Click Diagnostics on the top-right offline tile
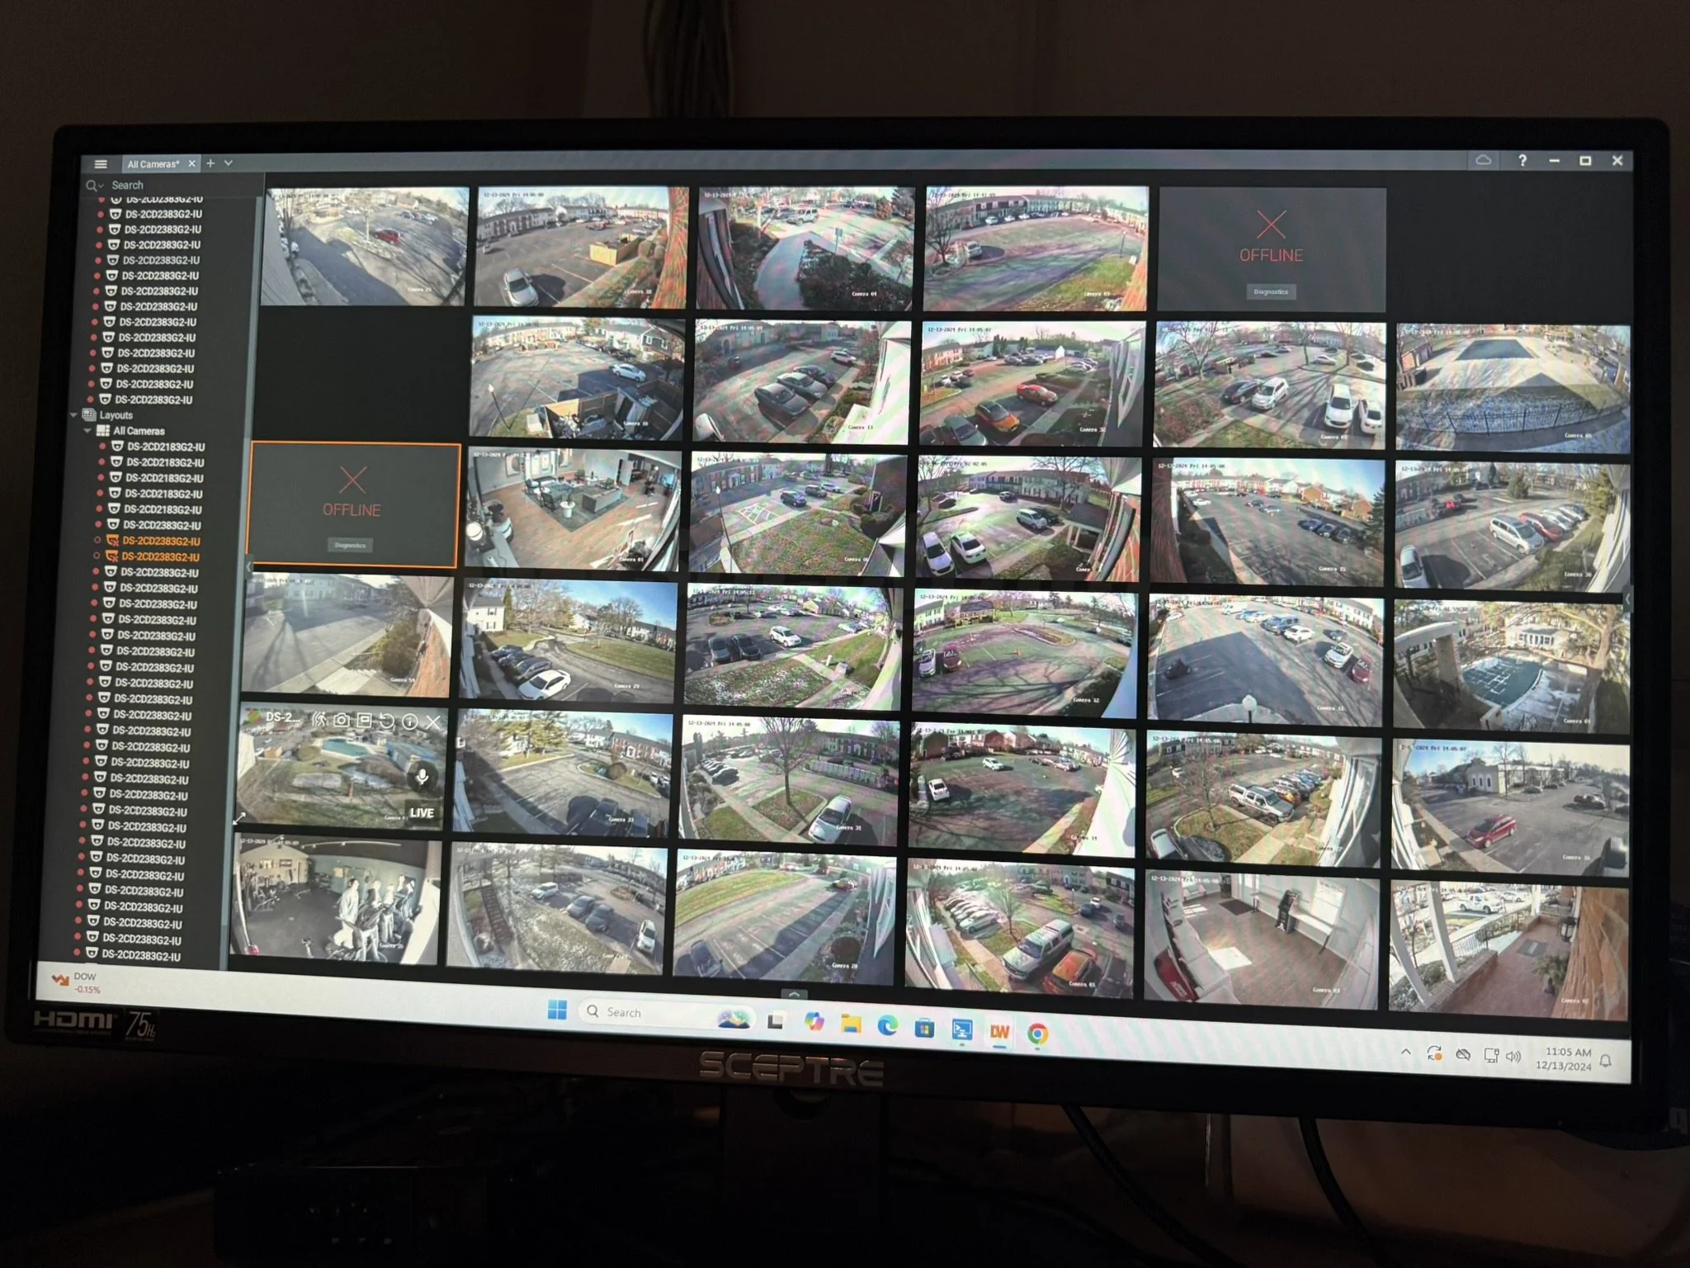Viewport: 1690px width, 1268px height. 1271,292
